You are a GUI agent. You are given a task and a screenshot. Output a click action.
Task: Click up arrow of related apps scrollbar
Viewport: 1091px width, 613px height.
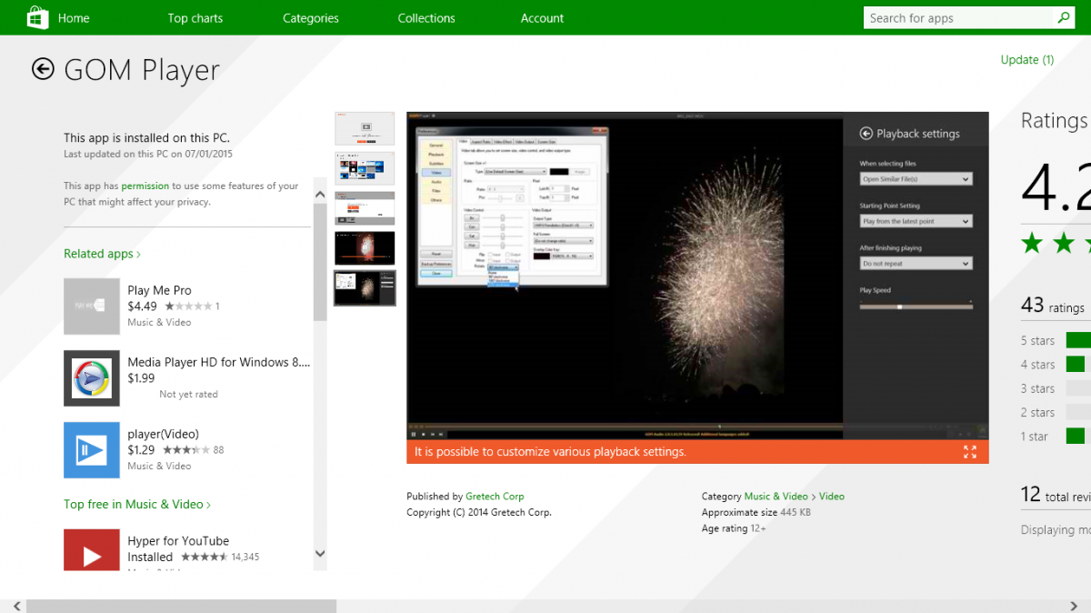(320, 194)
